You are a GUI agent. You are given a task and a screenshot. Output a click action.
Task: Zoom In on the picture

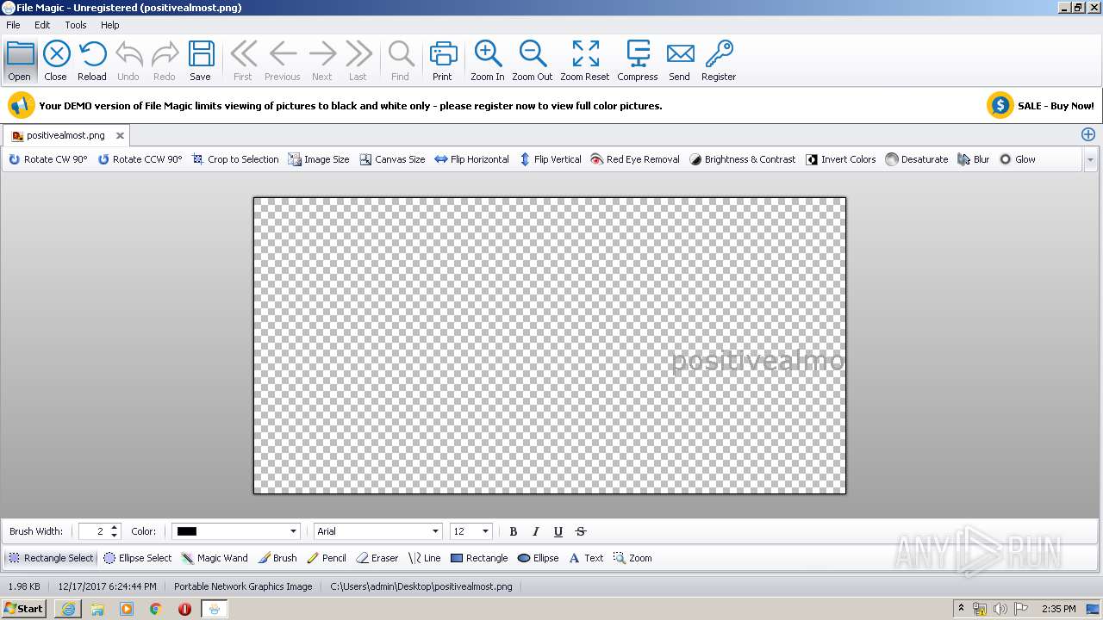(488, 61)
